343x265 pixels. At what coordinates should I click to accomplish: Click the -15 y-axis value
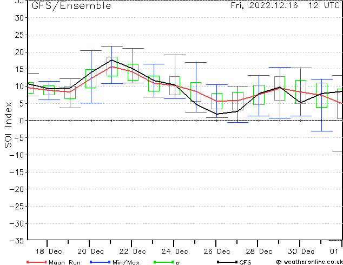click(x=17, y=173)
